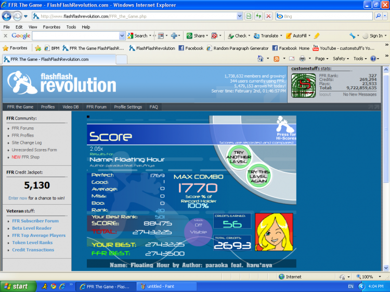Click the Google Toolbar Share button
390x292 pixels.
click(196, 36)
